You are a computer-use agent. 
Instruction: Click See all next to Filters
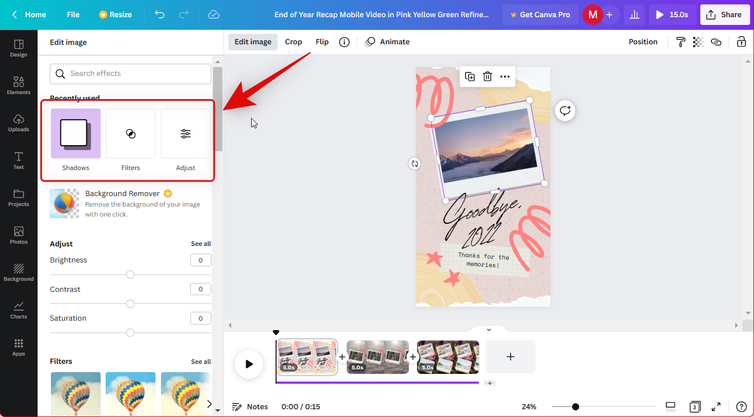tap(201, 362)
